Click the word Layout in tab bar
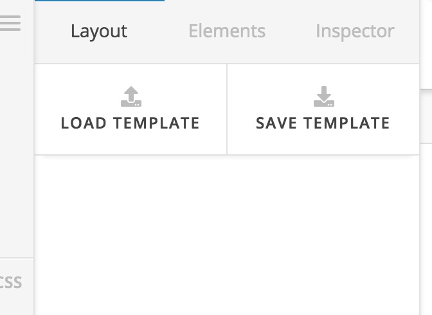The width and height of the screenshot is (432, 315). (x=99, y=31)
